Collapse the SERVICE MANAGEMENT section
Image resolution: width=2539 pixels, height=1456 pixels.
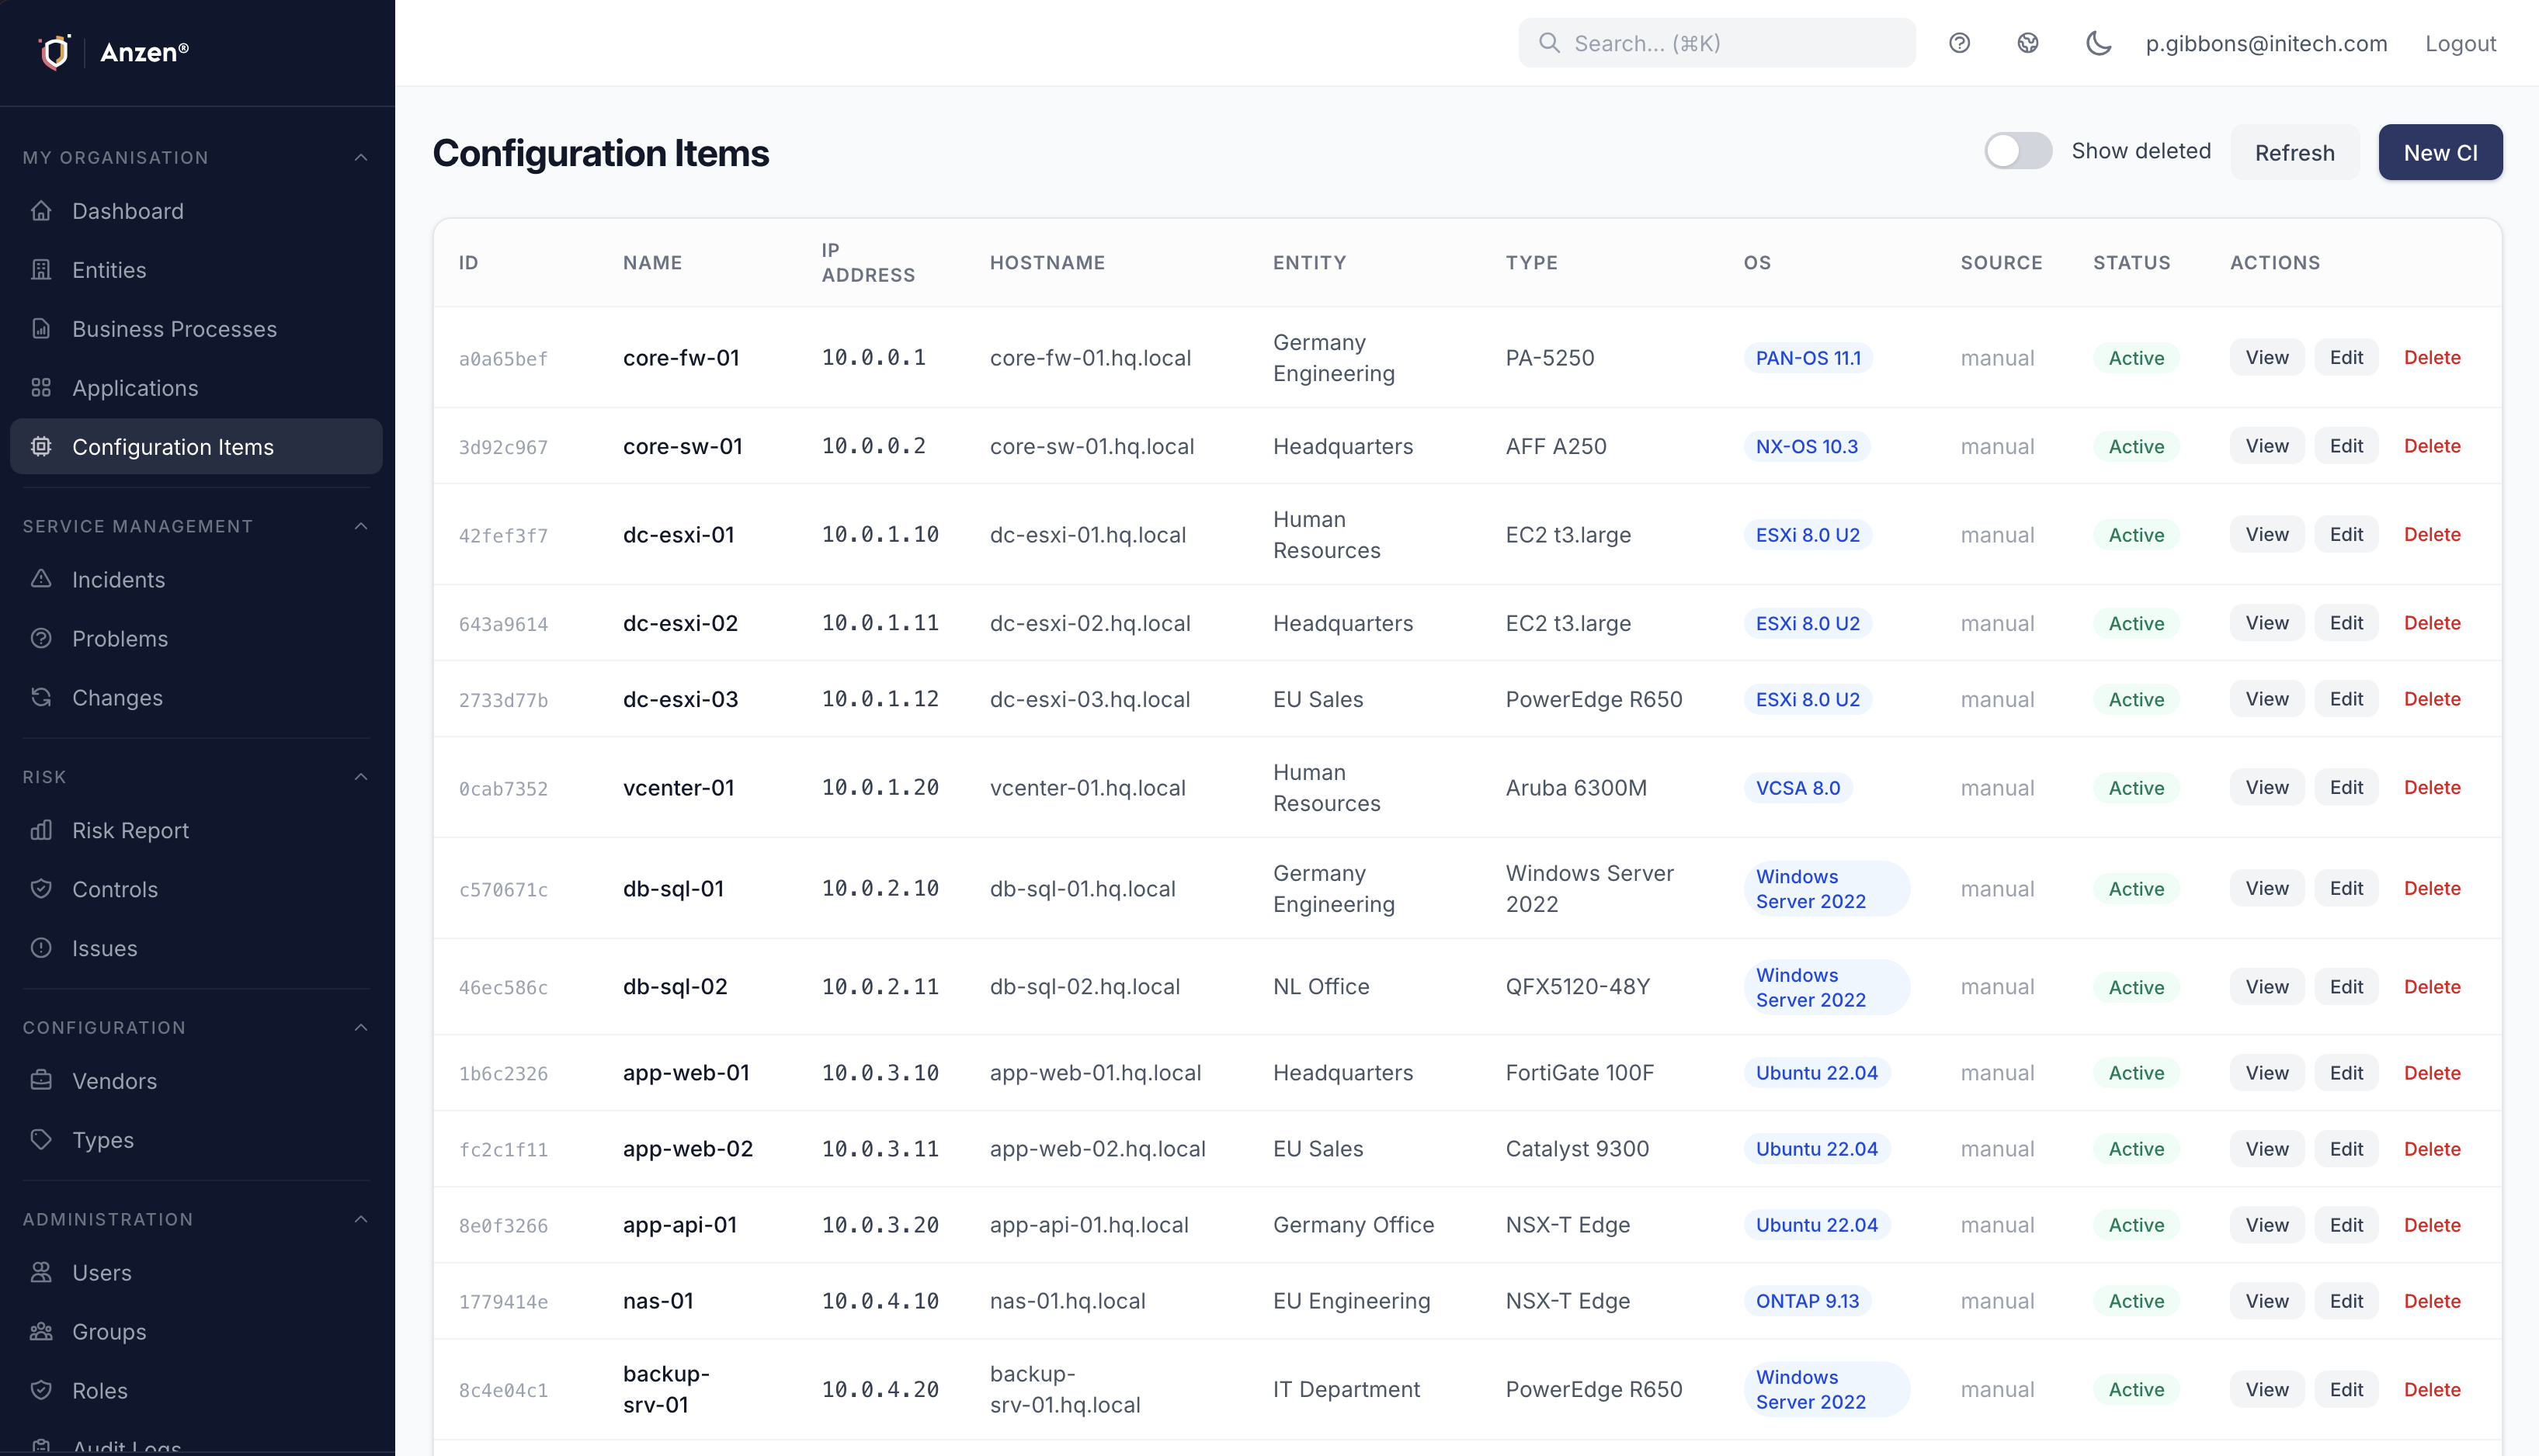pos(361,525)
